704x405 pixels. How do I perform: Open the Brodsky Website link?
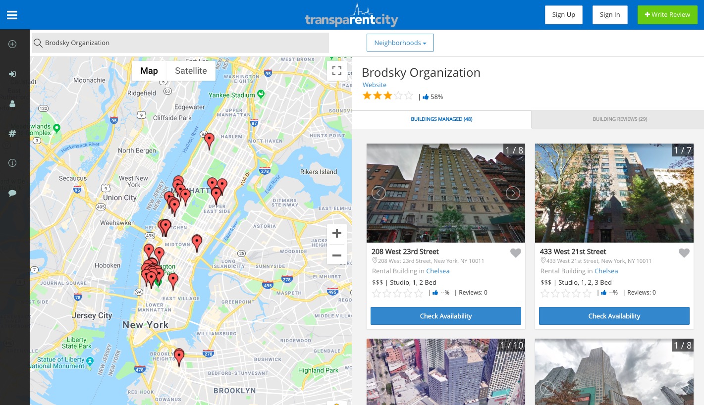coord(375,85)
